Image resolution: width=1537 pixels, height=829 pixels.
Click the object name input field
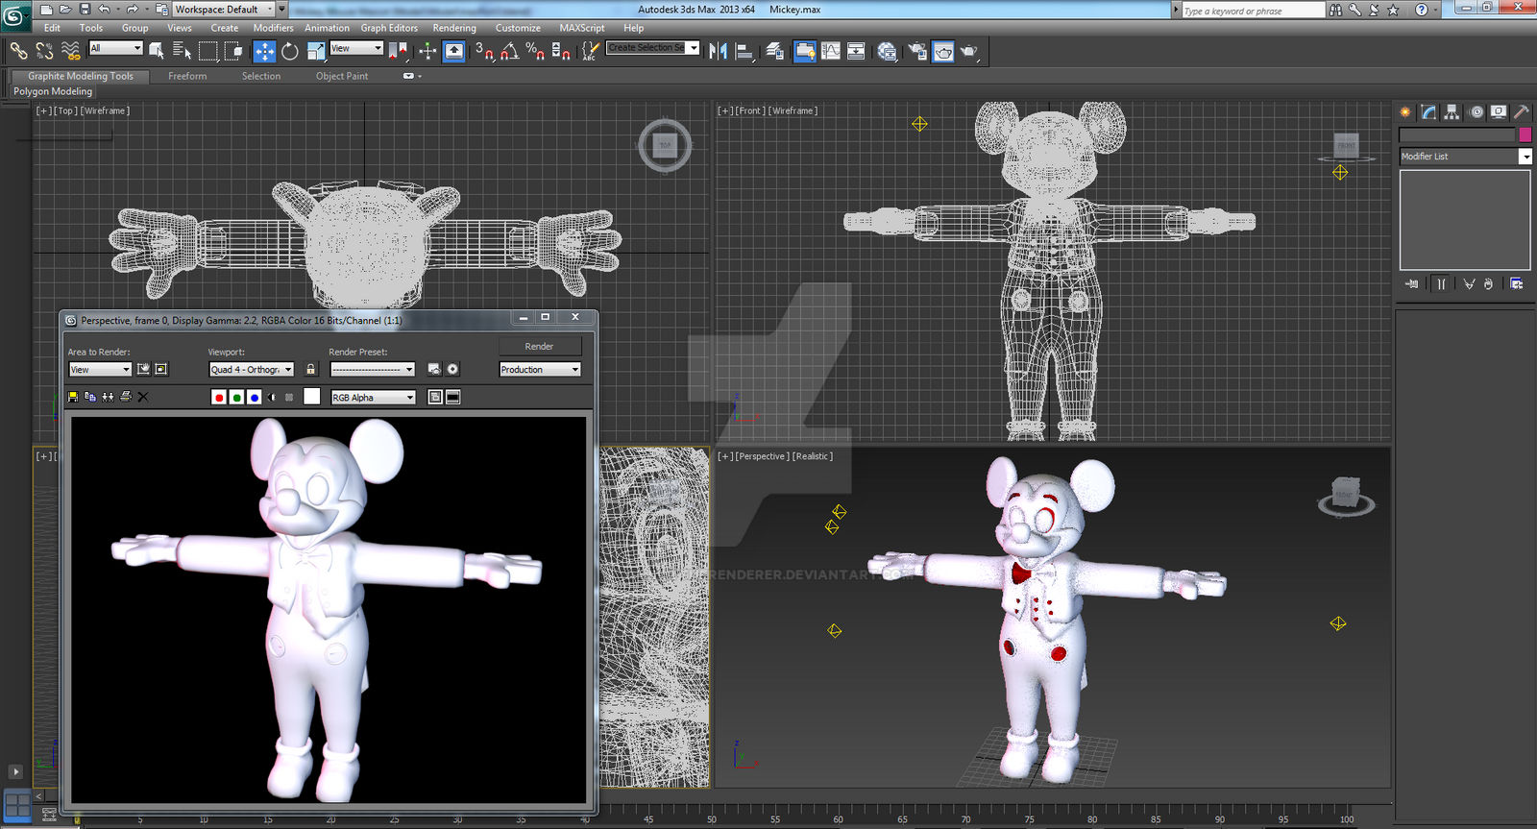pos(1456,135)
